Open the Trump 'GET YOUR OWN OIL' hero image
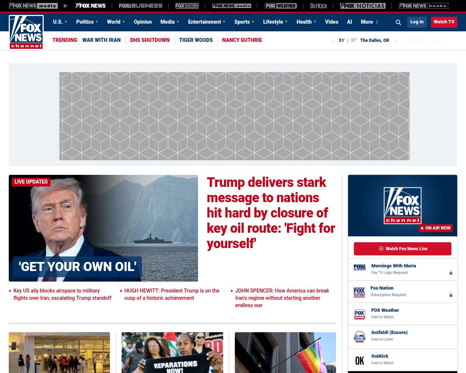 click(103, 228)
